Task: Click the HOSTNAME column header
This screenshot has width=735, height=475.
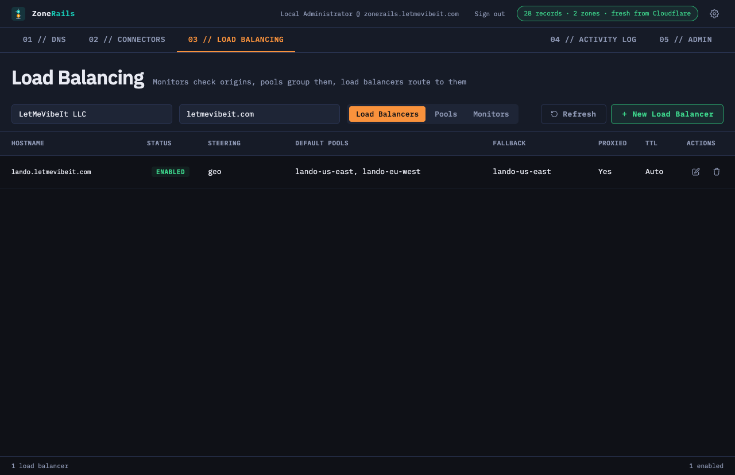Action: pyautogui.click(x=28, y=143)
